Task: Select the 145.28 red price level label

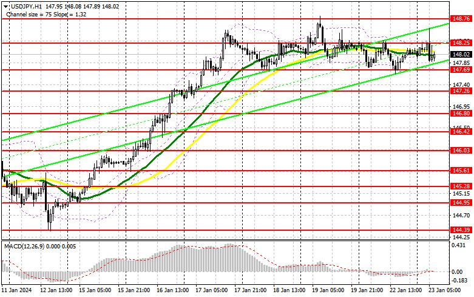Action: click(x=461, y=186)
